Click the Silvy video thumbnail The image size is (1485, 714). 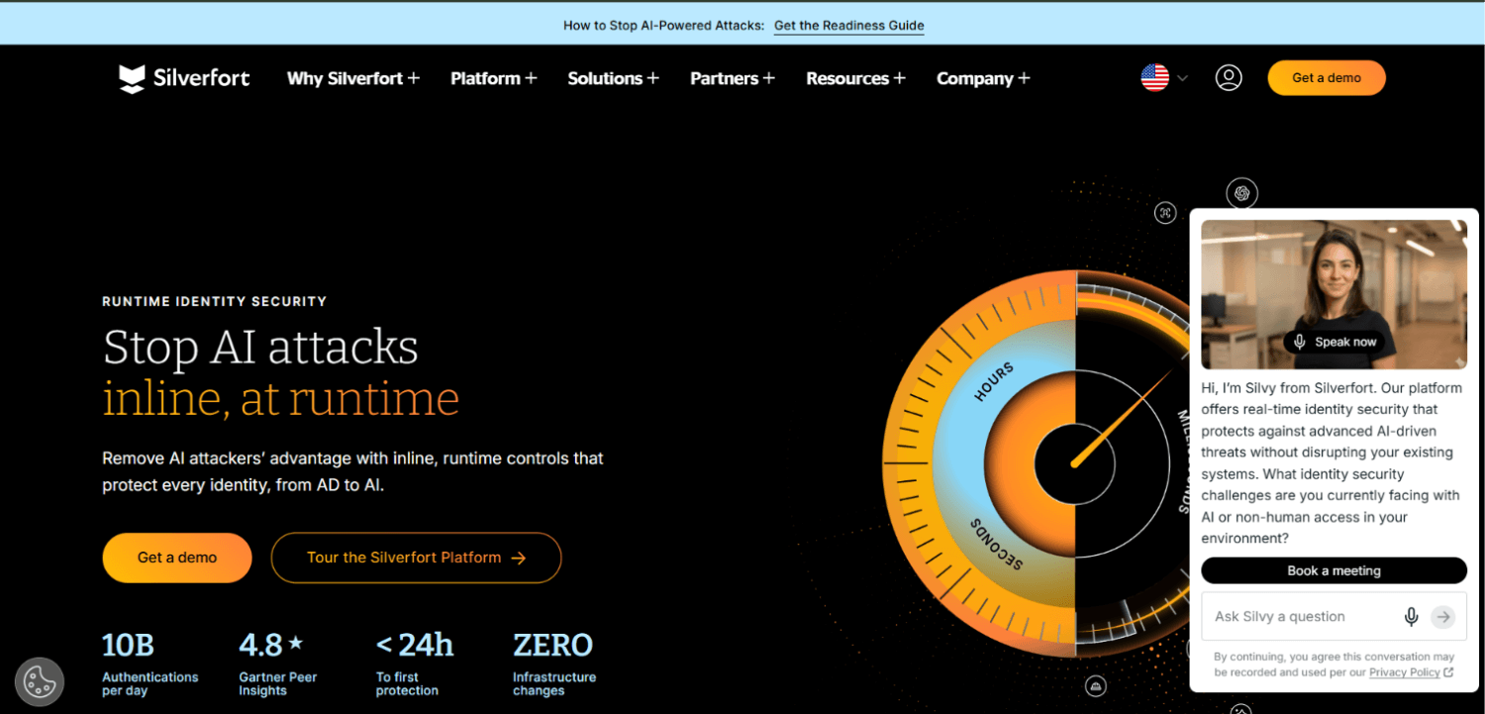[1334, 294]
